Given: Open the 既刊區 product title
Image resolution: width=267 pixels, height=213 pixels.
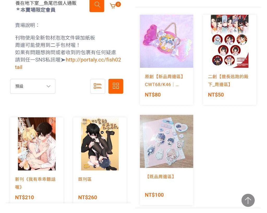Looking at the screenshot, I should pyautogui.click(x=85, y=179).
